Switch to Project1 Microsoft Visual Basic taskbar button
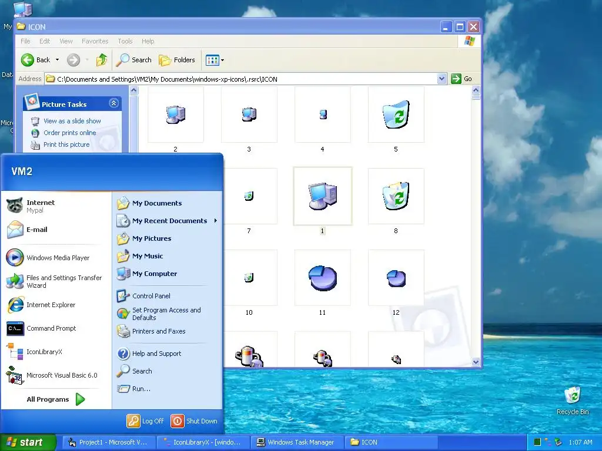Viewport: 602px width, 451px height. point(109,442)
